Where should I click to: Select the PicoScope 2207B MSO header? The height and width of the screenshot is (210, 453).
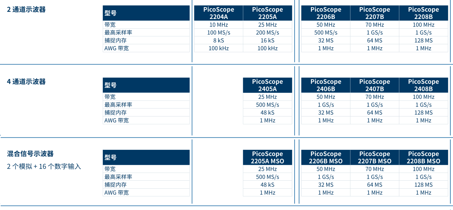375,157
